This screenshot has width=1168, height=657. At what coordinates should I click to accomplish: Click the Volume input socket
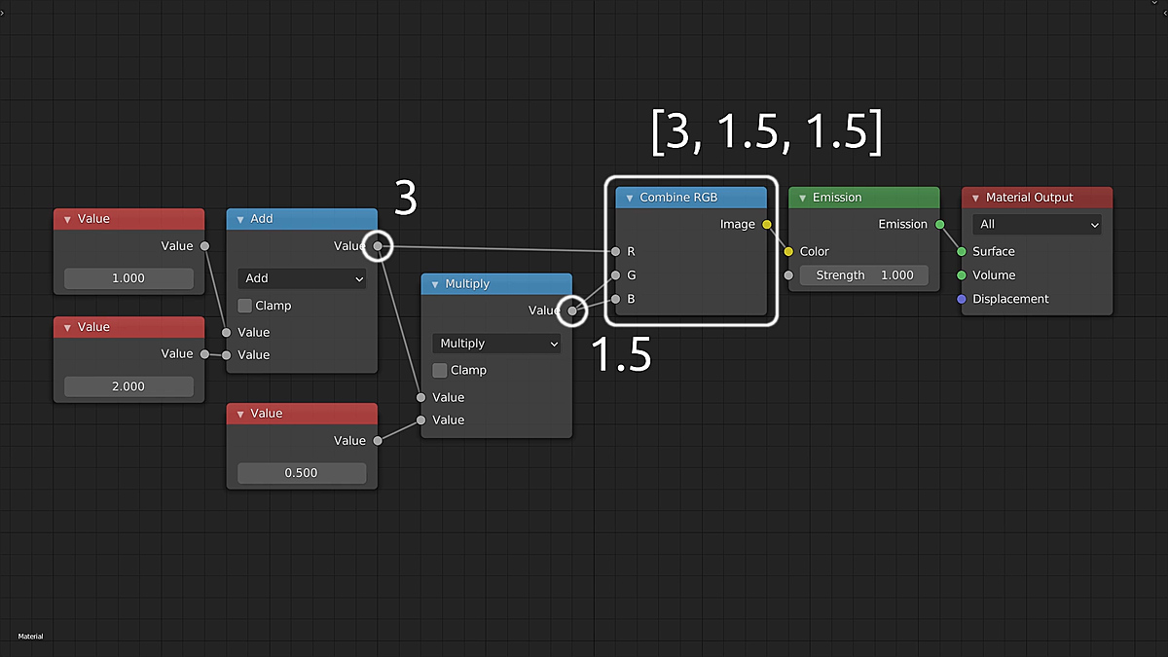tap(962, 275)
